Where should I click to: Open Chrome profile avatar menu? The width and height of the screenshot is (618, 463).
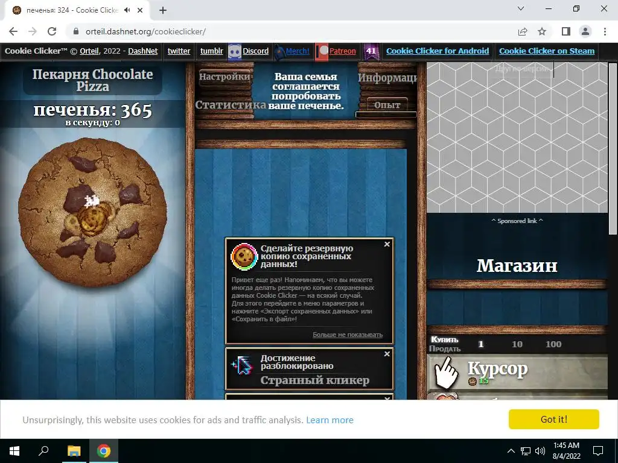pos(585,31)
